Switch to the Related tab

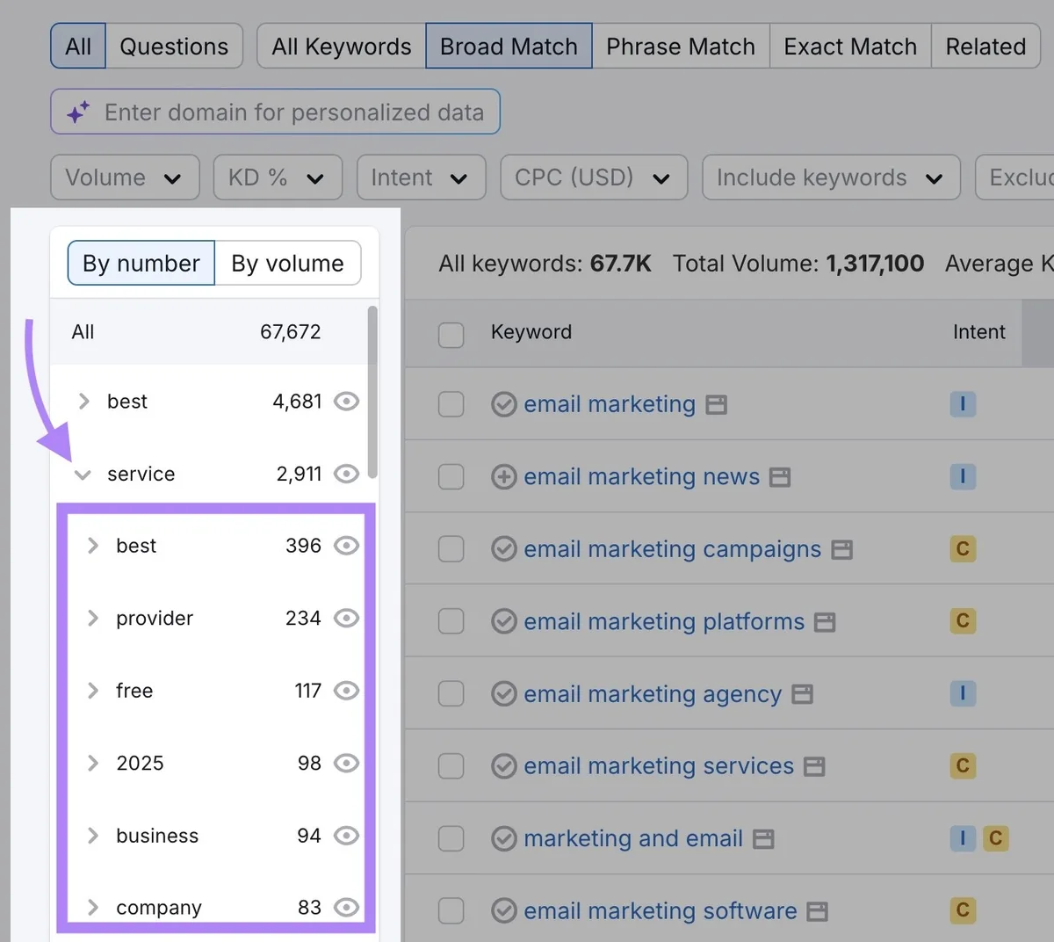click(x=985, y=46)
